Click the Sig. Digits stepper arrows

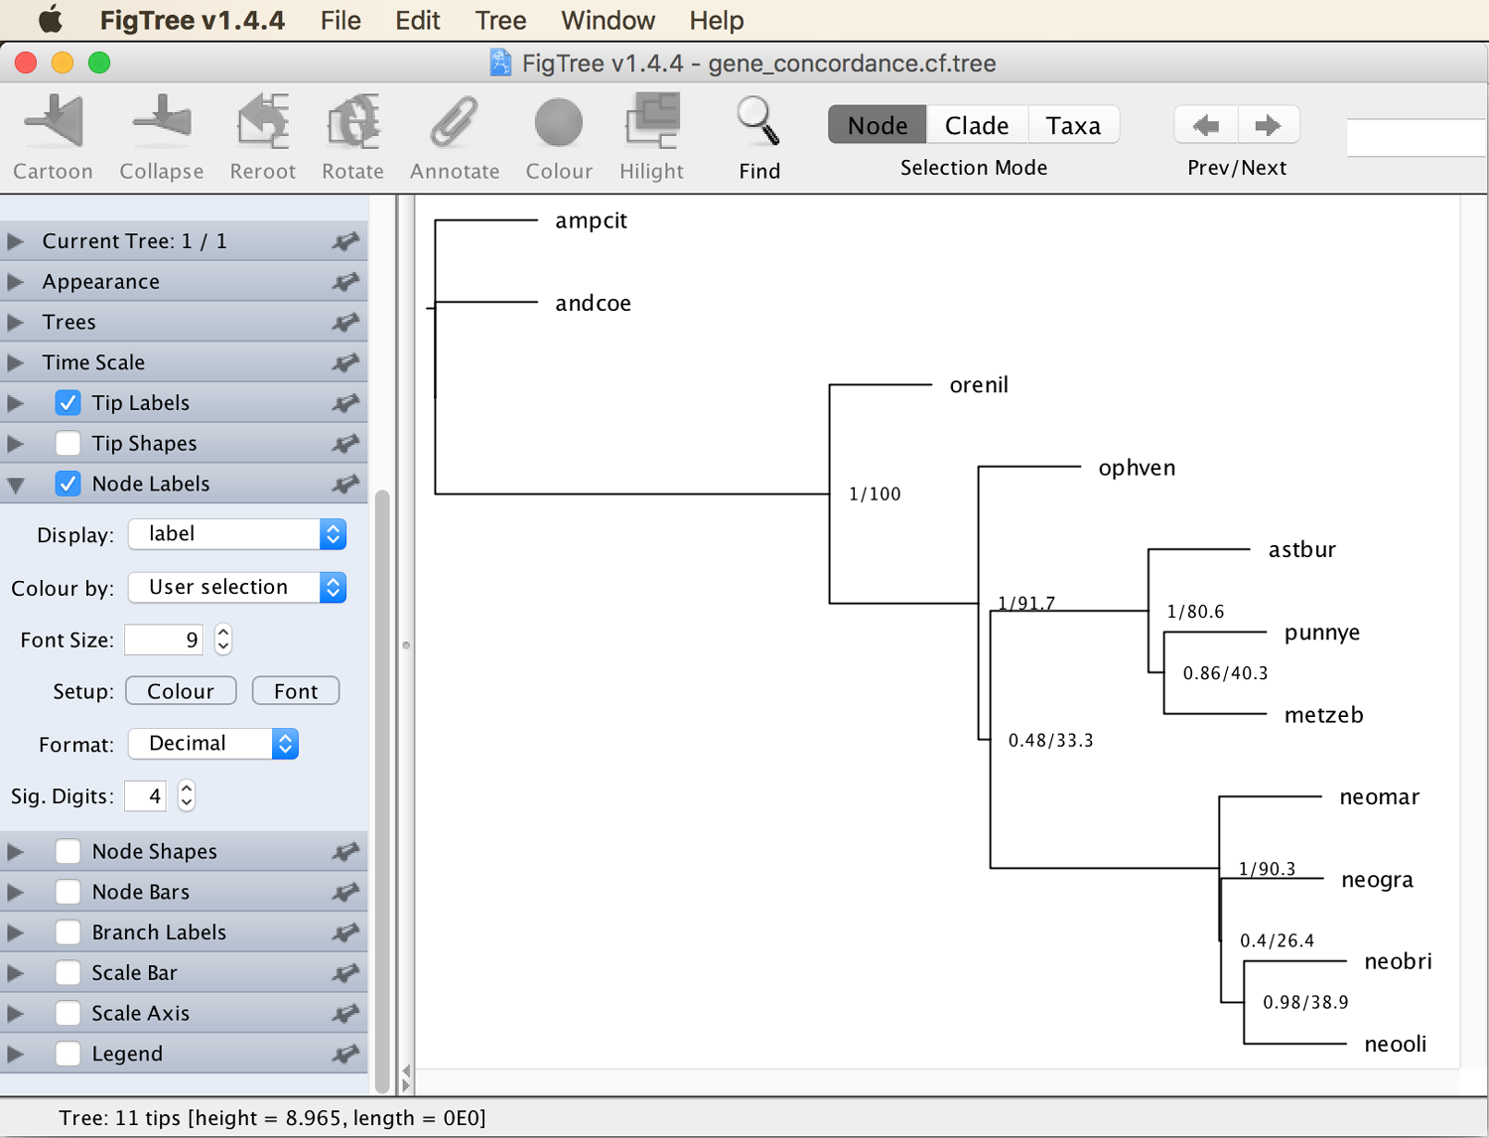187,795
